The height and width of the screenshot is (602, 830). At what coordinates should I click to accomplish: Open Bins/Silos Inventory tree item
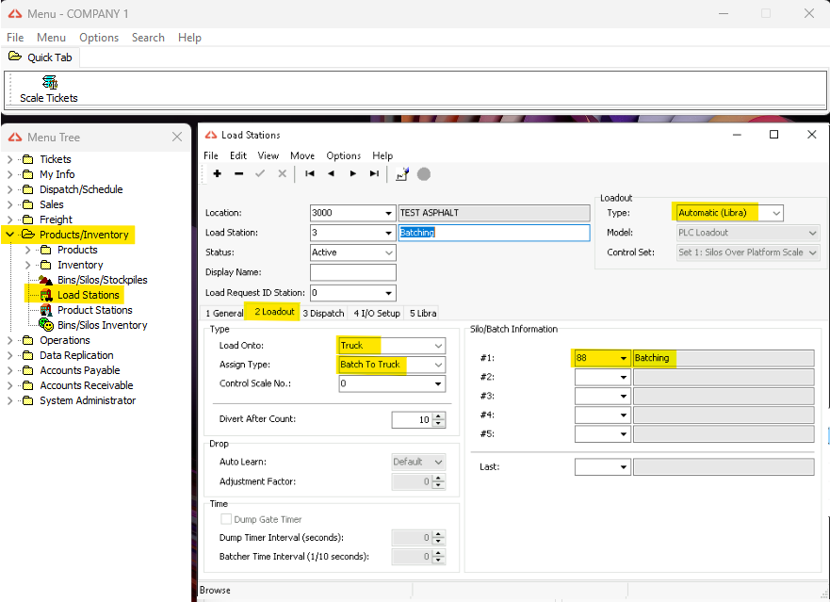point(102,325)
